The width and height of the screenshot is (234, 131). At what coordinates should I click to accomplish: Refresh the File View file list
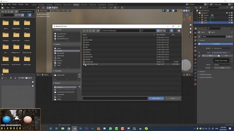[x=94, y=31]
